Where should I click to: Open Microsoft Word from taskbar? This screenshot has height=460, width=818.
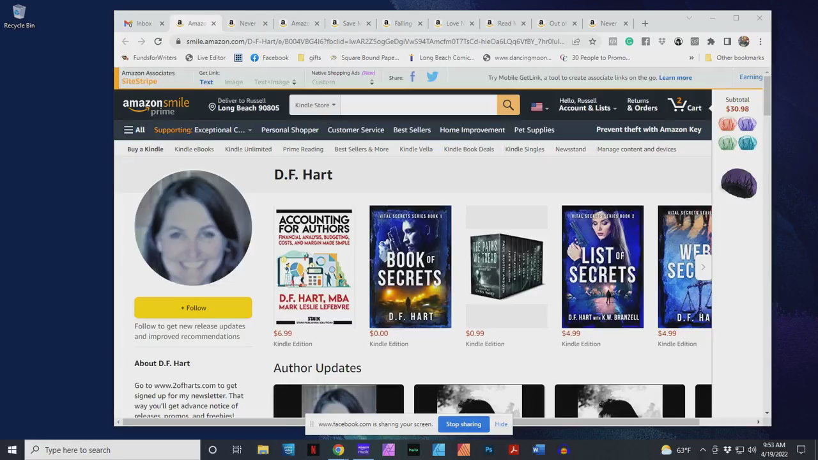539,450
